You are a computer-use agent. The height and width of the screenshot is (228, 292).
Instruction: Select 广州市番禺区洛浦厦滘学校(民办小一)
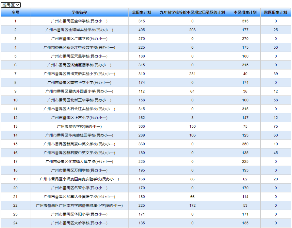[79, 65]
